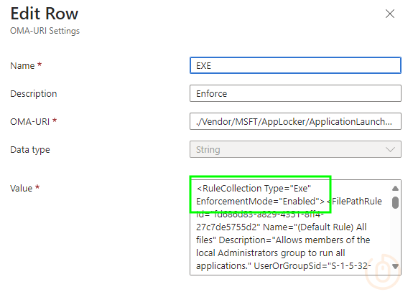Click the Data type label

(30, 150)
